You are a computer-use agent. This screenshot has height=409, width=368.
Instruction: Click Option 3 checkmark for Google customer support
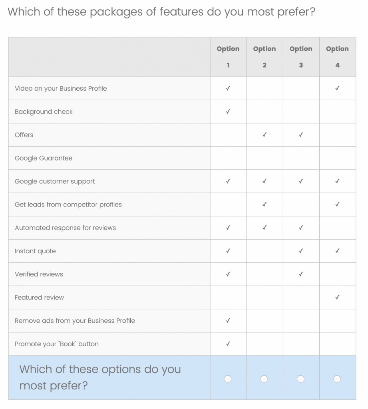click(x=301, y=181)
